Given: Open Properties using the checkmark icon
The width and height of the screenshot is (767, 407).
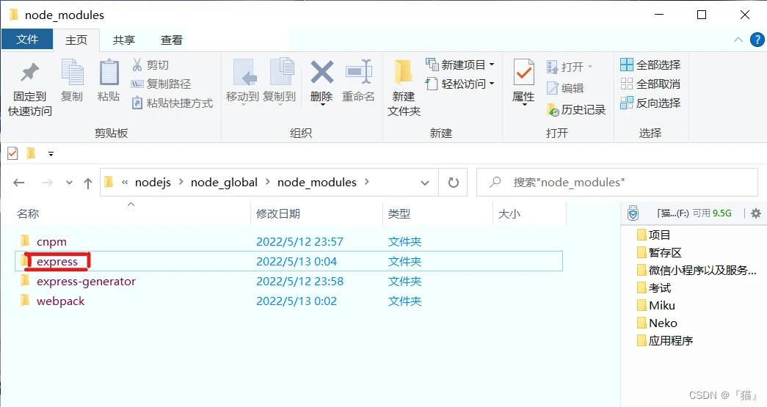Looking at the screenshot, I should coord(523,73).
